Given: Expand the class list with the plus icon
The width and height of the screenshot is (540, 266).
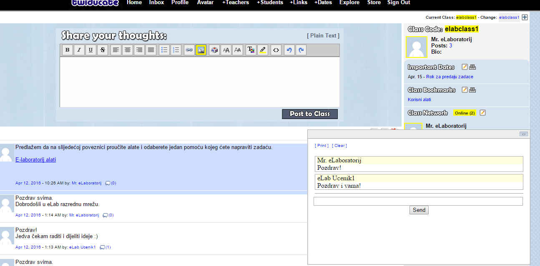Looking at the screenshot, I should pos(525,17).
